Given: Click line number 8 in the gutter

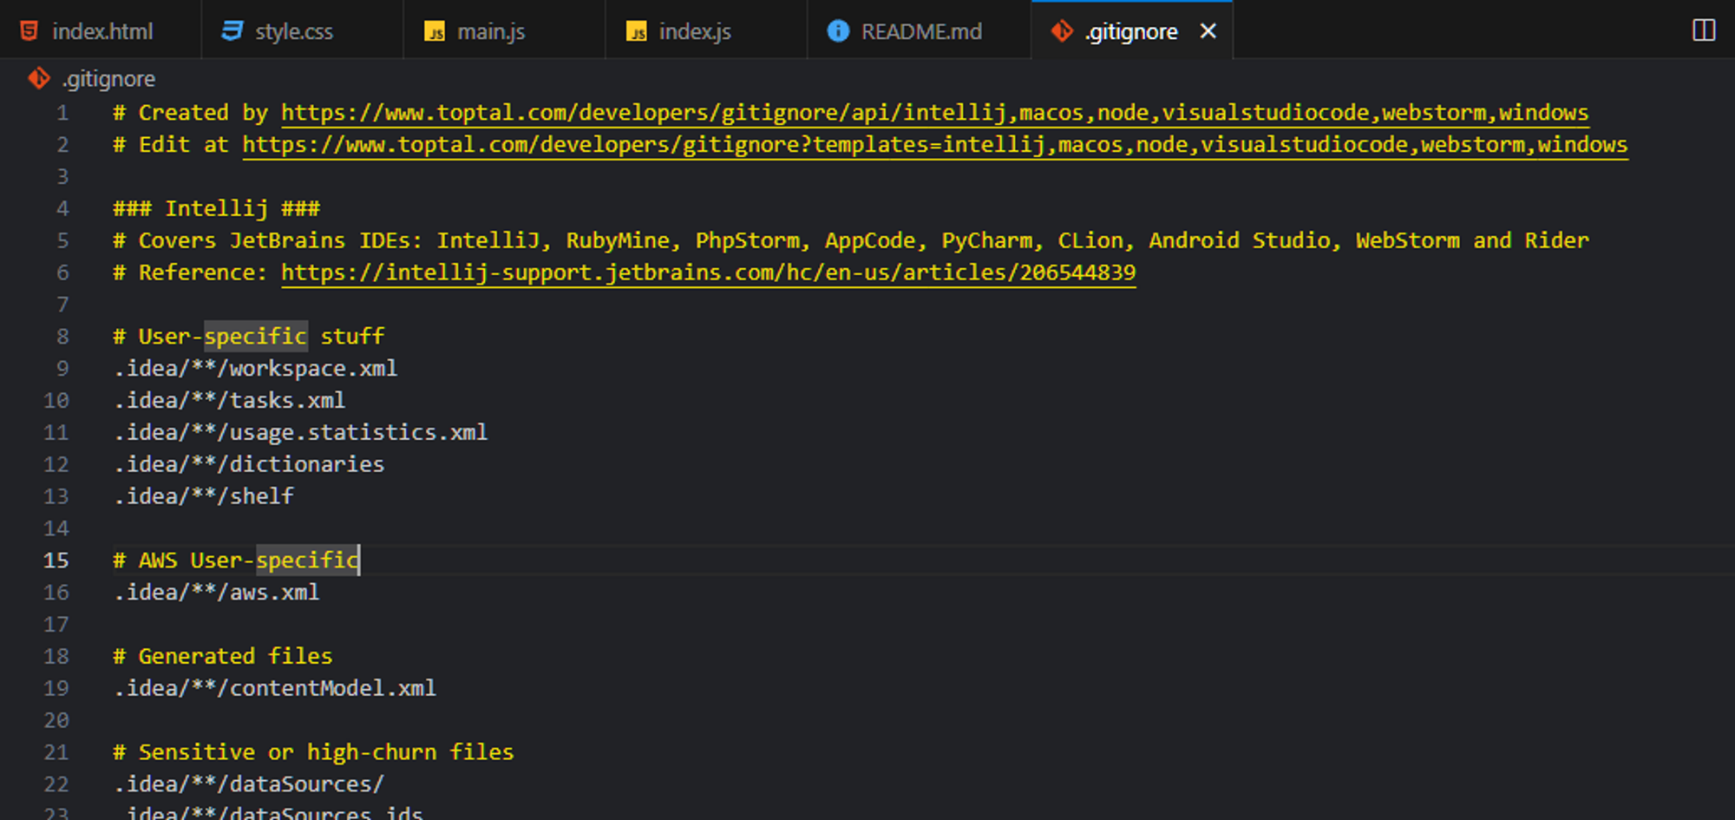Looking at the screenshot, I should coord(62,337).
